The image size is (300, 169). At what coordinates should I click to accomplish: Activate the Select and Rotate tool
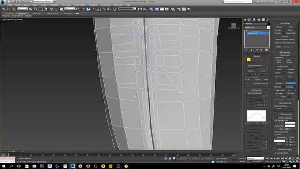pos(56,9)
